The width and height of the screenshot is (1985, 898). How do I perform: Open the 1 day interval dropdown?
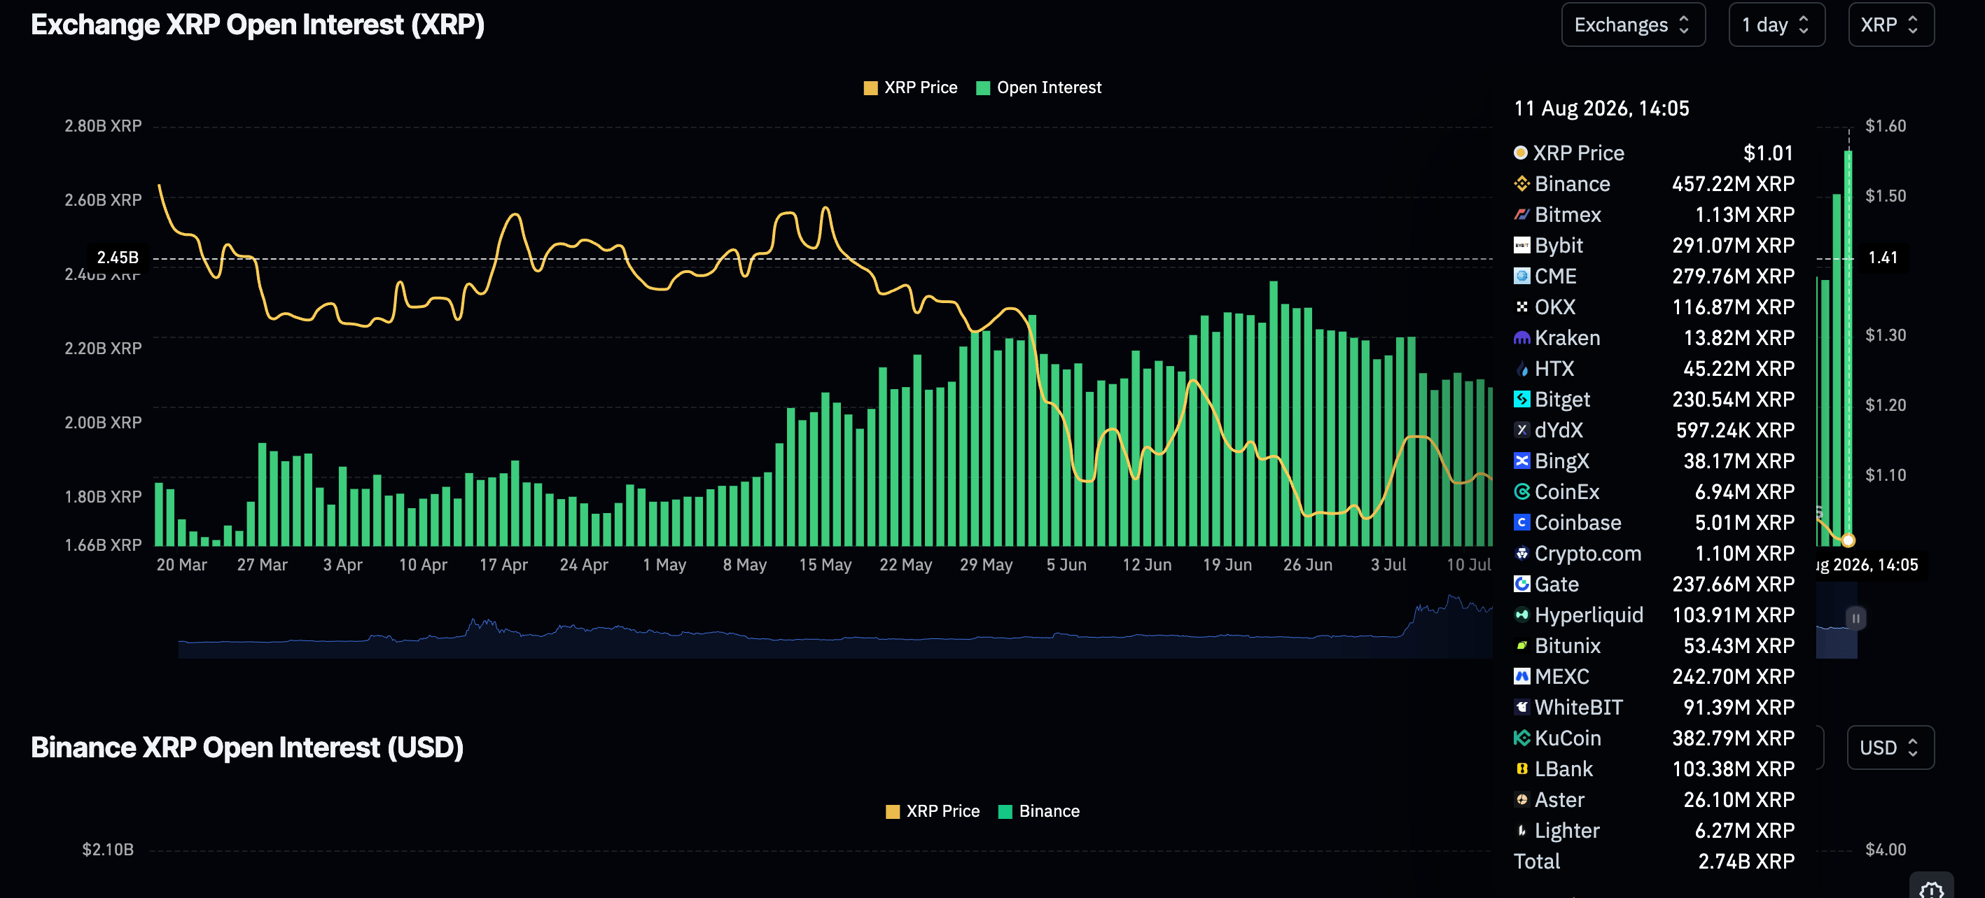[1776, 24]
